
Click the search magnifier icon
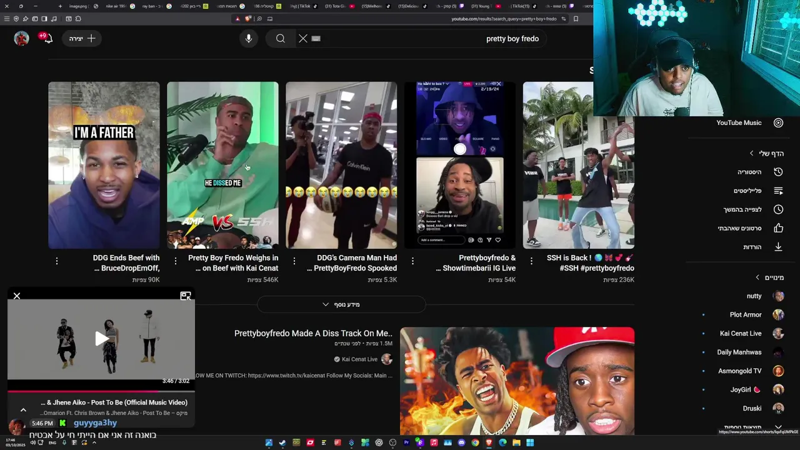(281, 39)
